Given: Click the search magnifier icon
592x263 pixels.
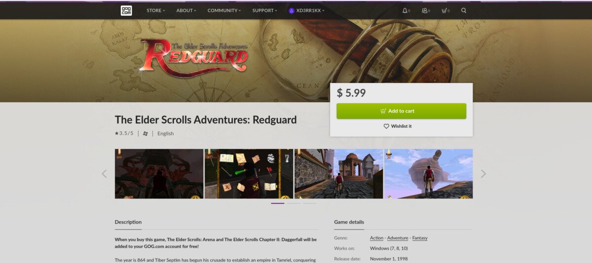Looking at the screenshot, I should pos(464,10).
